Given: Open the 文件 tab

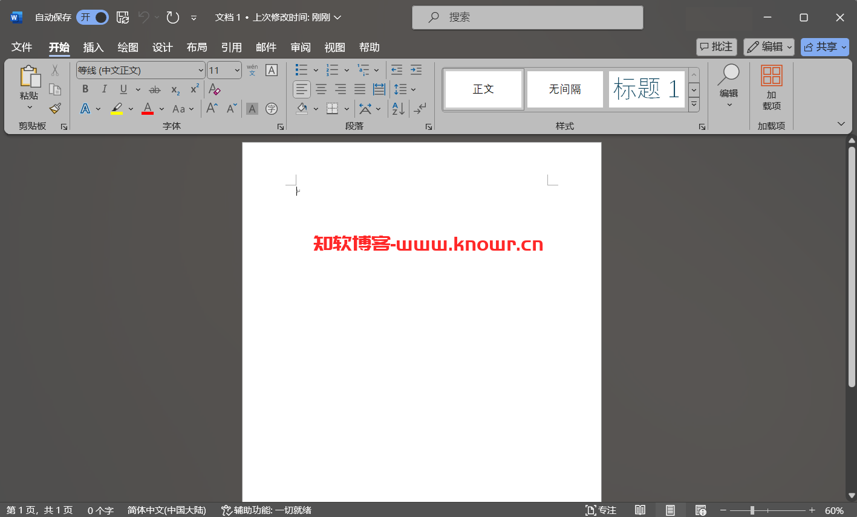Looking at the screenshot, I should click(x=22, y=47).
